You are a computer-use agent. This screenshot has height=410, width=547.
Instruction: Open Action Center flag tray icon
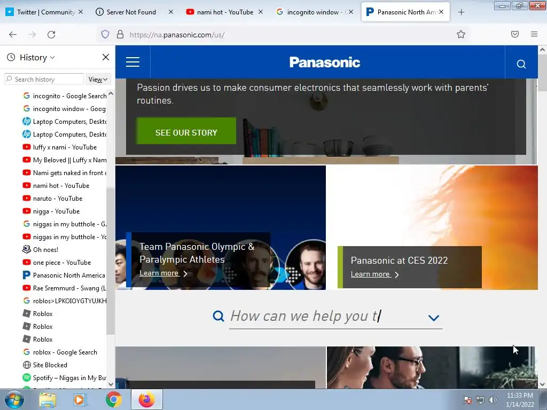[467, 400]
